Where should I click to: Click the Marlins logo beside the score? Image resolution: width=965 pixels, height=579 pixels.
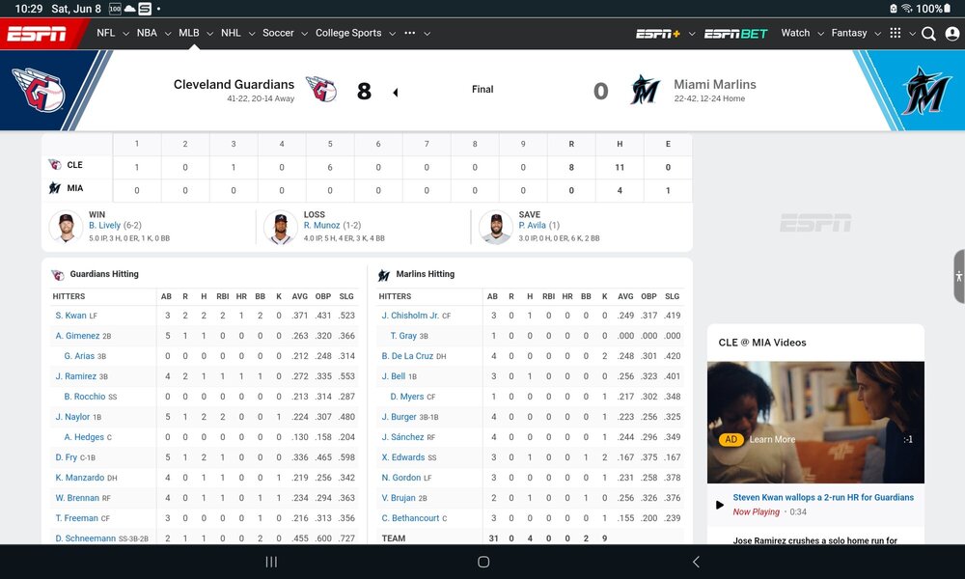tap(645, 90)
